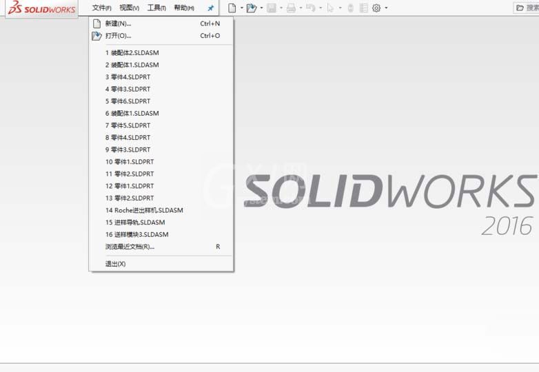Screen dimensions: 539x372
Task: Click the File Properties list icon
Action: point(363,8)
